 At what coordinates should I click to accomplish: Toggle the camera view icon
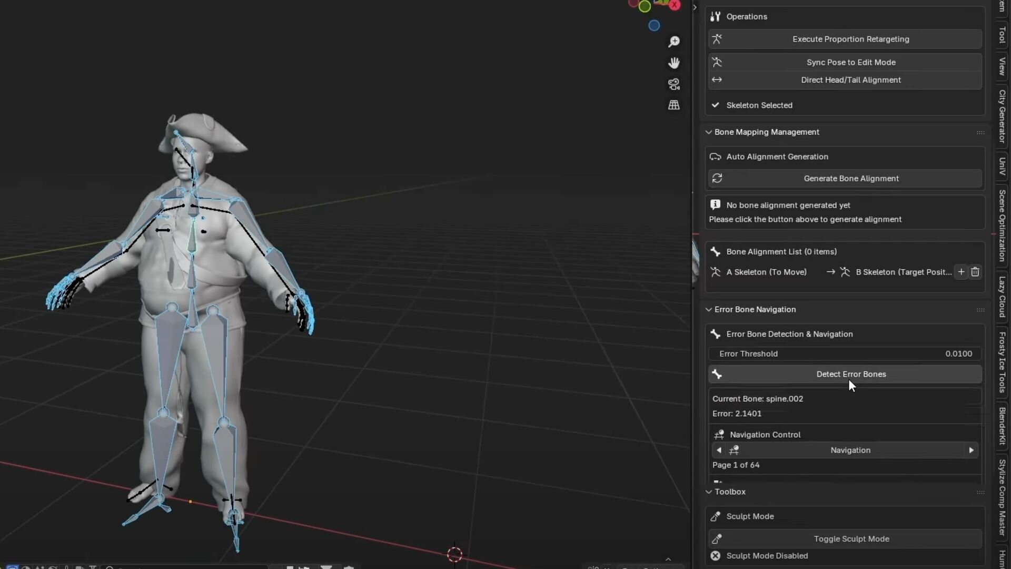click(x=674, y=84)
